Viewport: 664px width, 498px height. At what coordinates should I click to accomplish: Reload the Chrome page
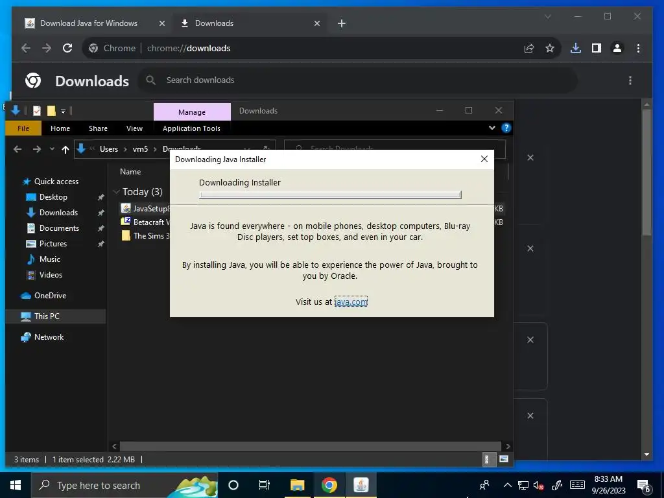tap(67, 48)
